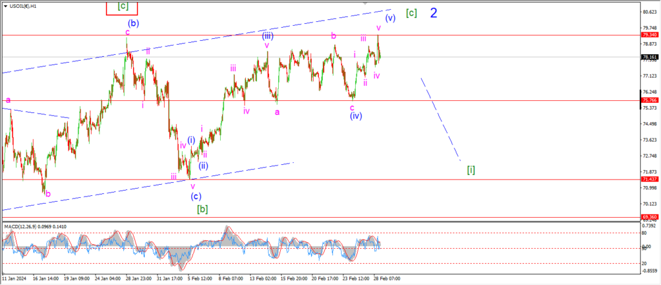Select the red 71.437 price level tag
The width and height of the screenshot is (661, 285).
649,179
